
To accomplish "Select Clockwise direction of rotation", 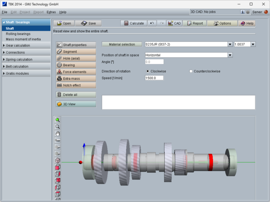I will click(x=148, y=71).
